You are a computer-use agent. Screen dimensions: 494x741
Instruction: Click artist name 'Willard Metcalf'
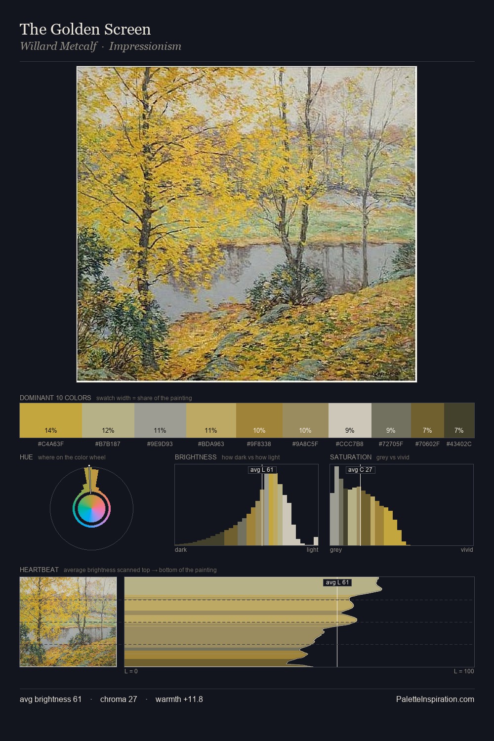pos(58,46)
